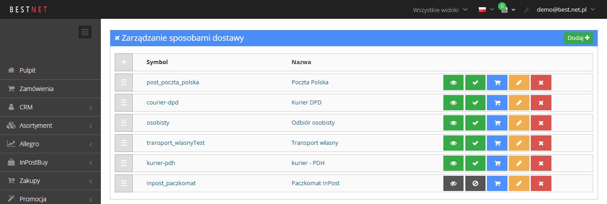Click cart icon in Odbiór osobisty row
The image size is (607, 204).
pyautogui.click(x=497, y=123)
